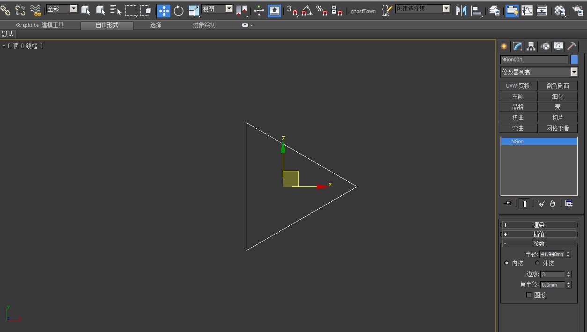The width and height of the screenshot is (587, 332).
Task: Click the Use Pivot Point Center icon
Action: pos(242,10)
